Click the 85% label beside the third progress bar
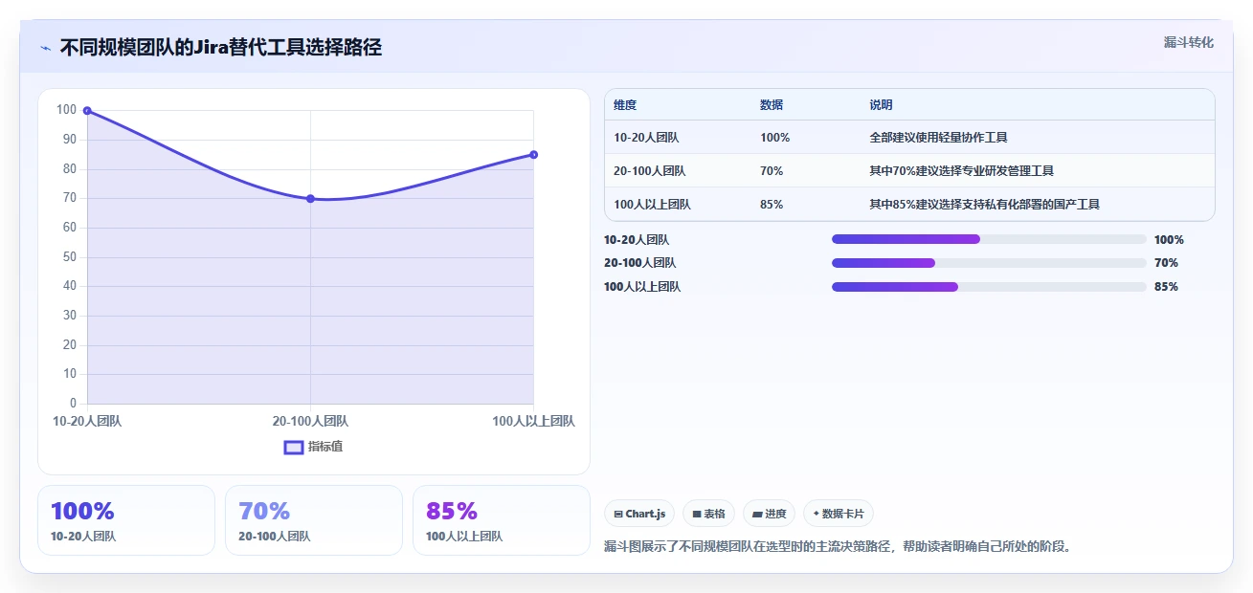The width and height of the screenshot is (1253, 593). pos(1166,287)
